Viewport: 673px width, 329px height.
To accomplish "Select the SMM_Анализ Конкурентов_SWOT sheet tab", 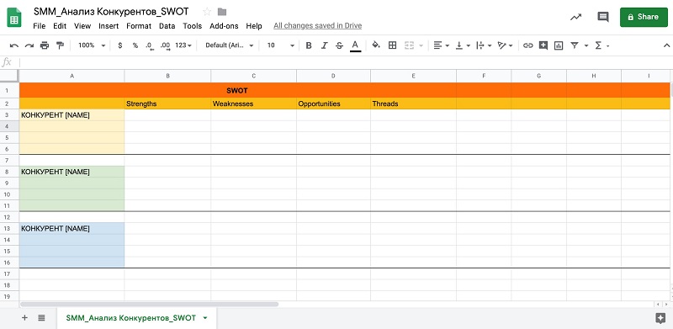I will pos(130,318).
